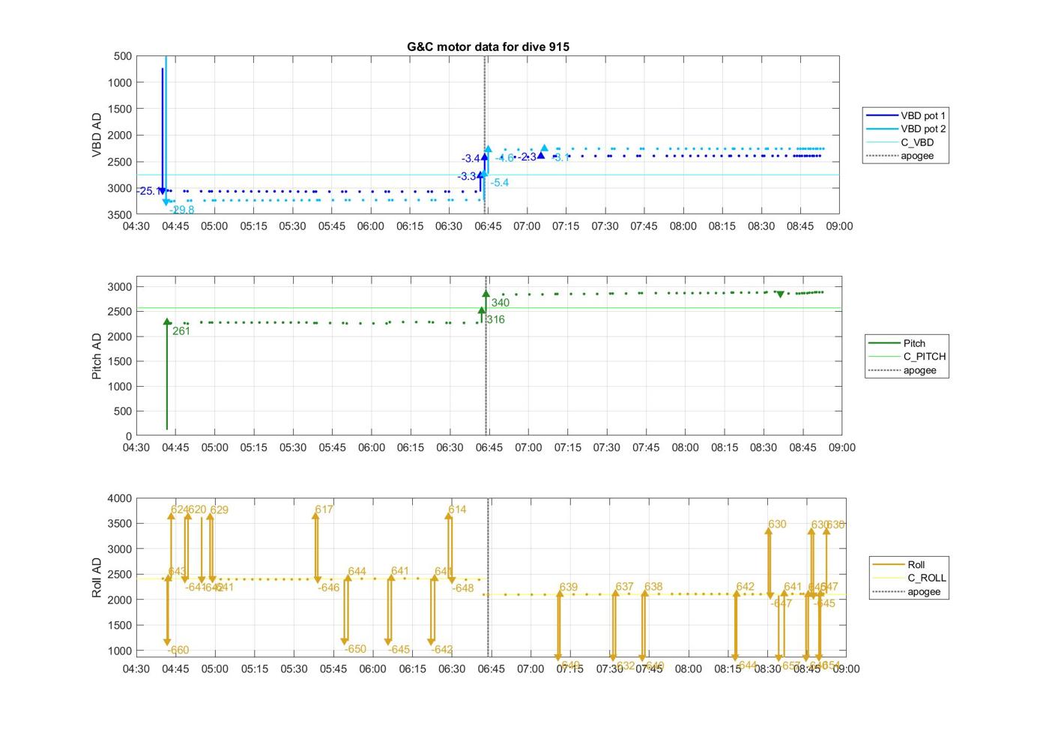Click the "340" pitch data label
Screen dimensions: 1049x739
[501, 303]
